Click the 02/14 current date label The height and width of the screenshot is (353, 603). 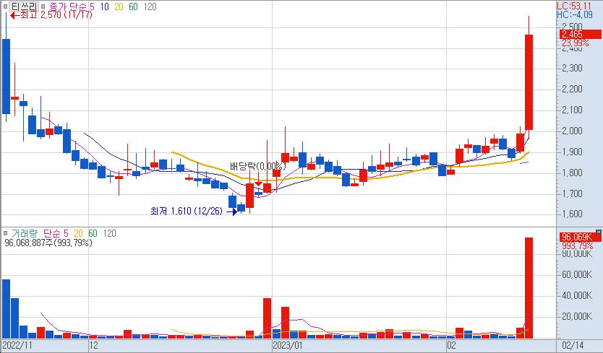573,345
